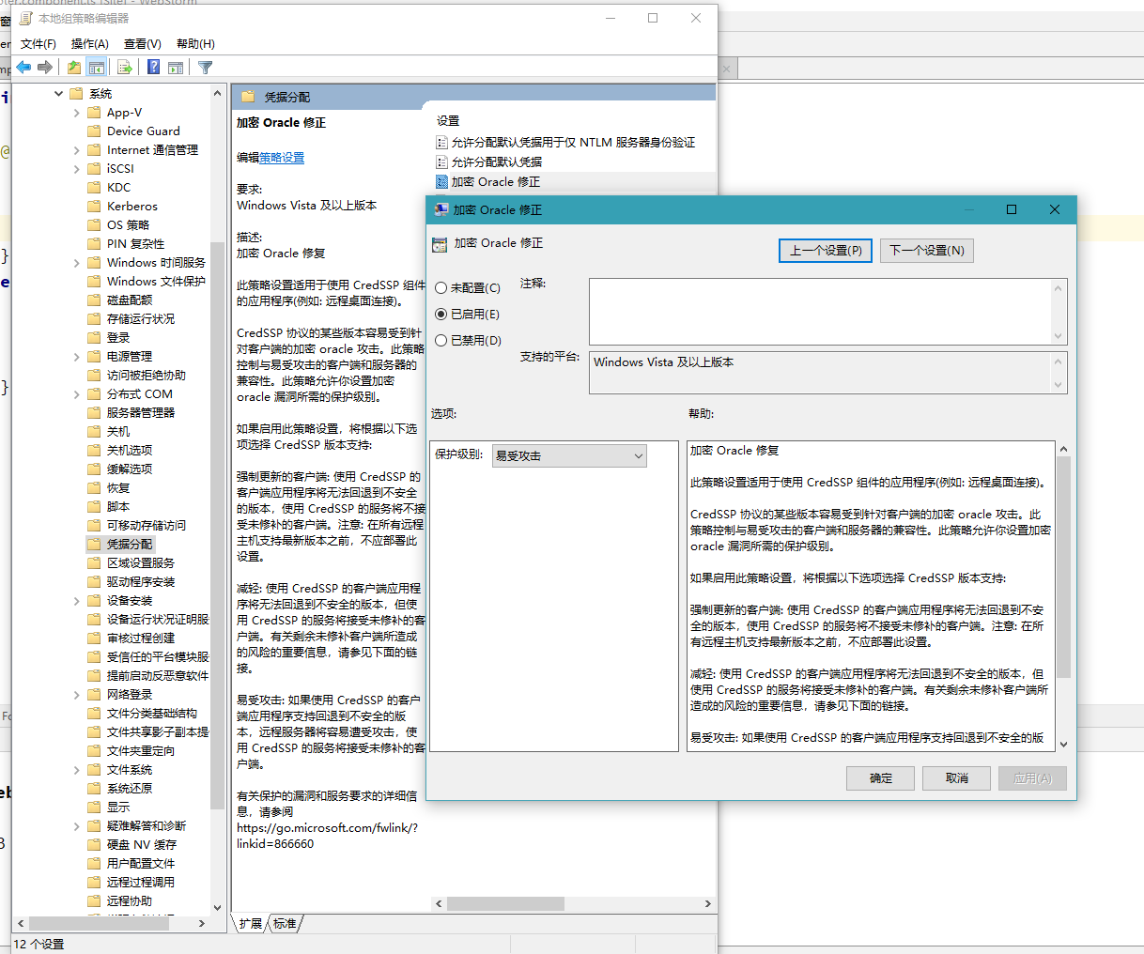Toggle the Show/Hide Console Tree icon
This screenshot has width=1144, height=954.
point(96,68)
